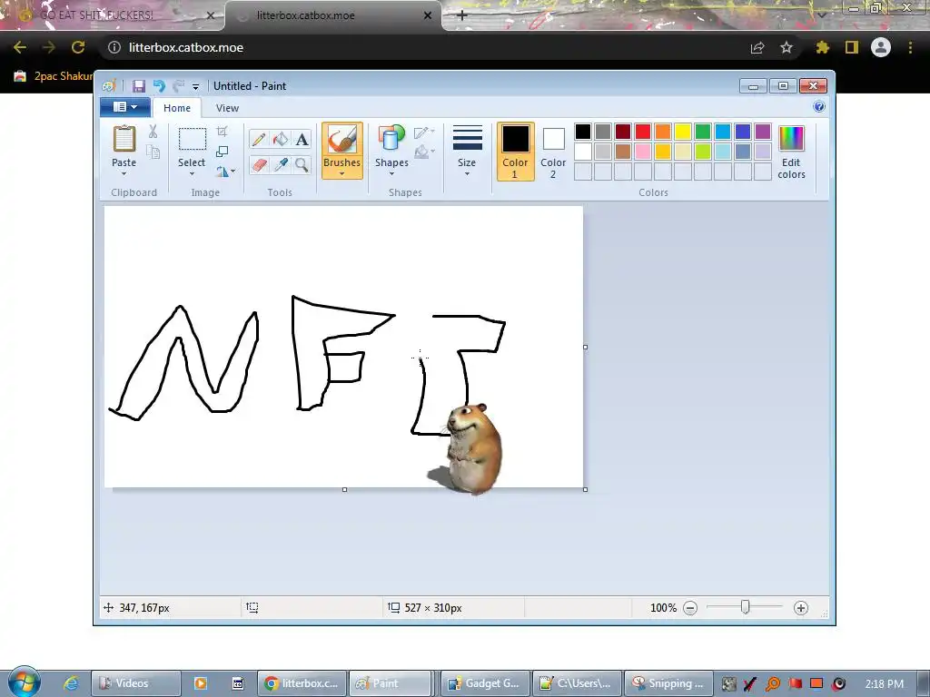Open Shape fill dropdown

(424, 152)
